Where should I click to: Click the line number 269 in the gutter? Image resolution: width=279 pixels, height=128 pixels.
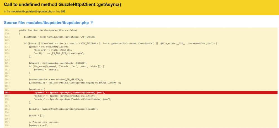[x=7, y=30]
